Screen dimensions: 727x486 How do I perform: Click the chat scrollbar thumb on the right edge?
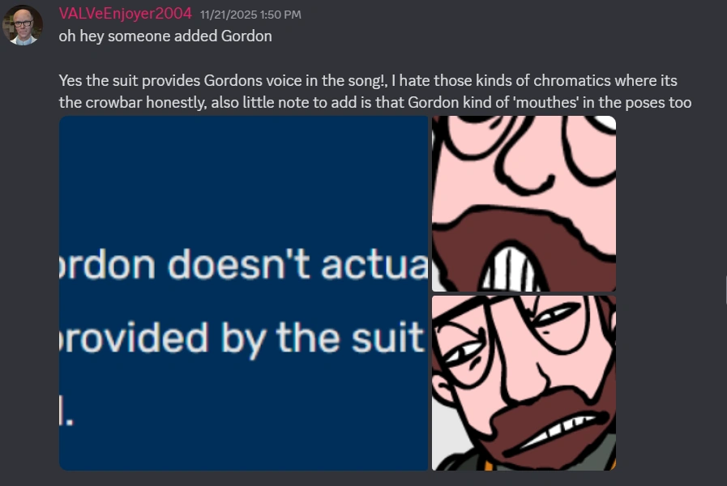pyautogui.click(x=725, y=289)
